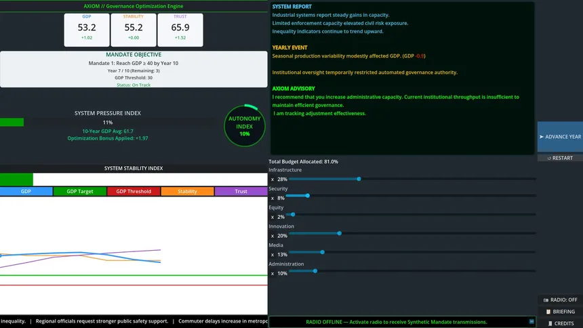Click the x beside the Security percentage
Viewport: 583px width, 328px height.
pyautogui.click(x=273, y=199)
